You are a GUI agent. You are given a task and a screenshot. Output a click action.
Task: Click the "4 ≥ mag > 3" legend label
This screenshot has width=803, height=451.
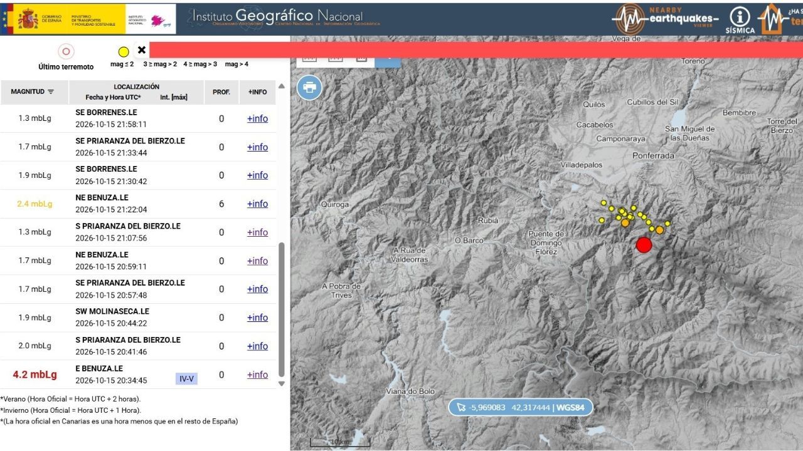coord(200,64)
